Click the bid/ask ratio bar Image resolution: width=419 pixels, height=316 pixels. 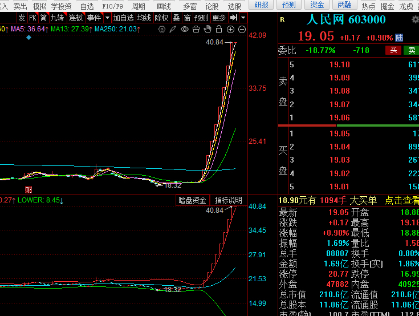348,125
